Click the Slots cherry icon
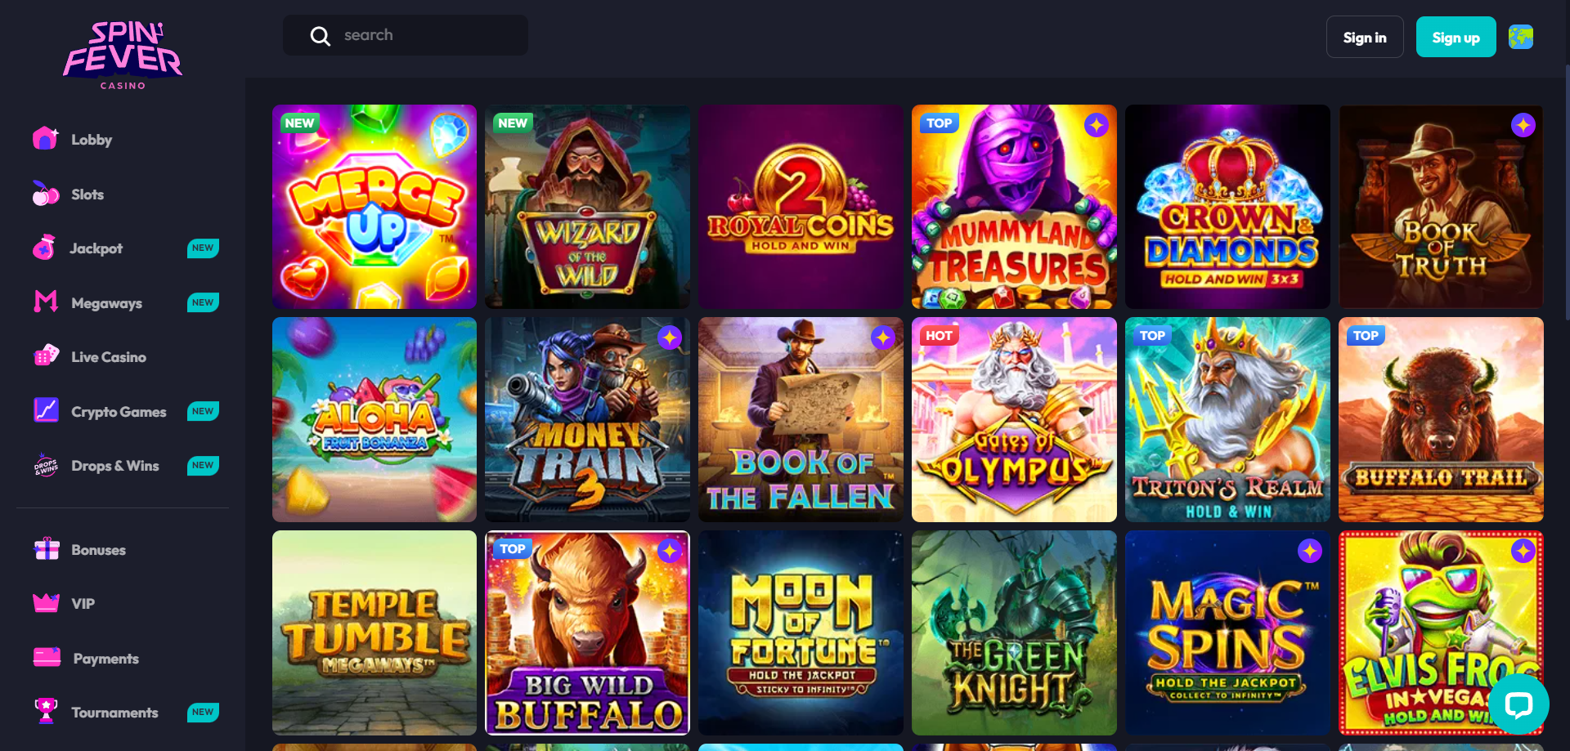This screenshot has height=751, width=1570. click(46, 194)
